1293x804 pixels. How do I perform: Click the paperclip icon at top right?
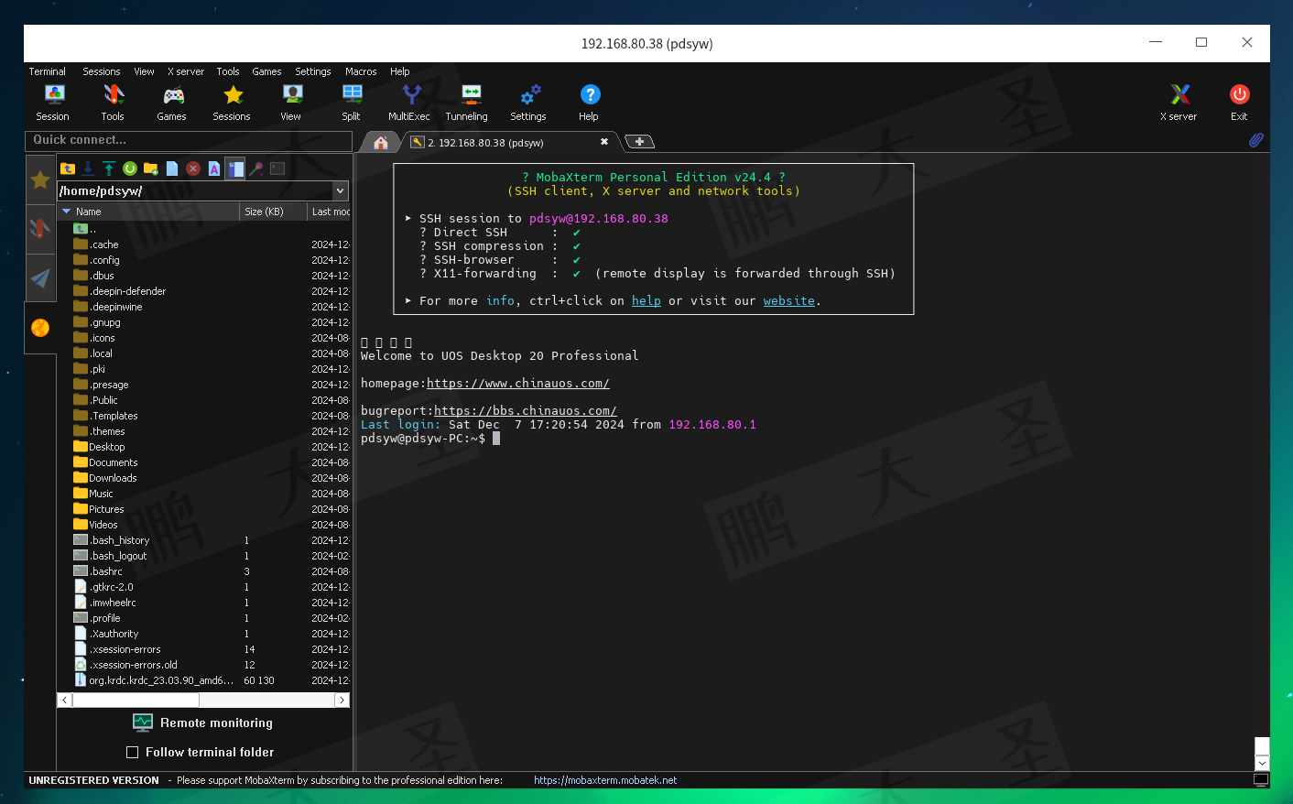(x=1256, y=140)
